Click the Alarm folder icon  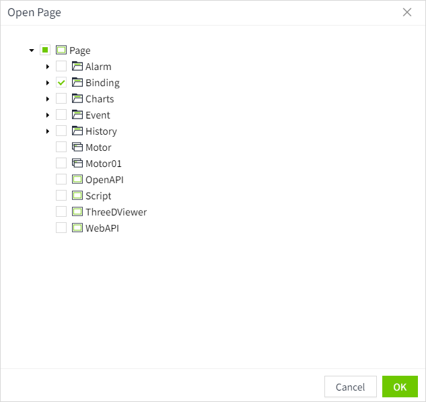point(77,67)
